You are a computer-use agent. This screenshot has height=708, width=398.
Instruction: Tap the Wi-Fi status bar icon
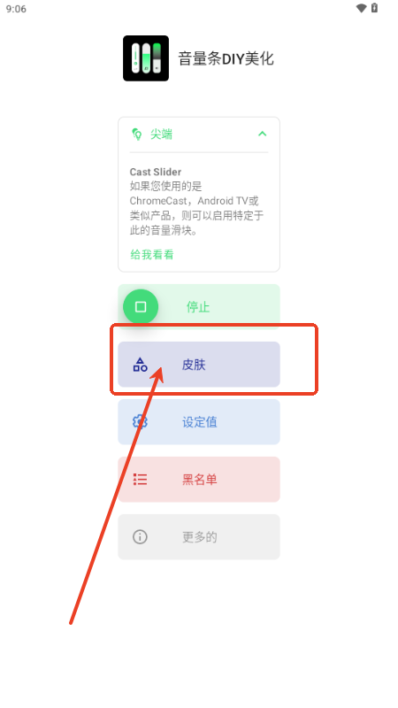pos(361,8)
